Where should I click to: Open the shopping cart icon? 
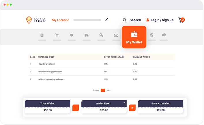(x=180, y=20)
